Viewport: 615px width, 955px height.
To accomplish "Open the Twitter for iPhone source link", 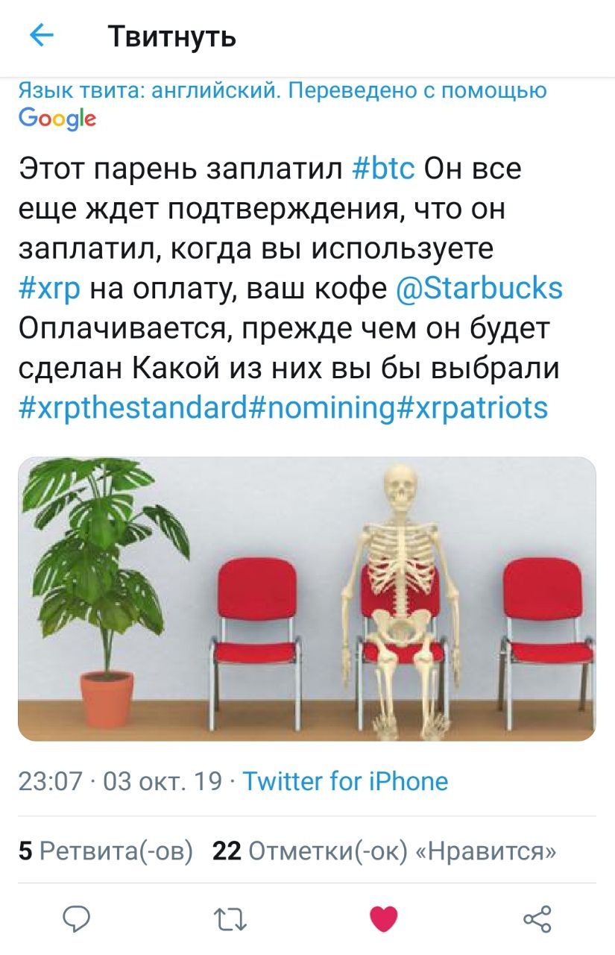I will point(346,781).
